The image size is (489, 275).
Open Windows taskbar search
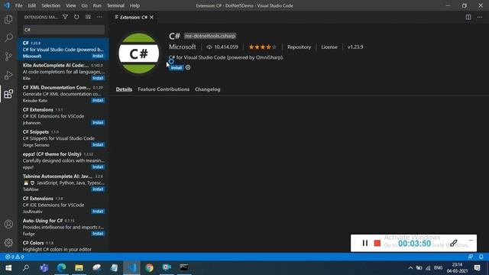coord(26,268)
